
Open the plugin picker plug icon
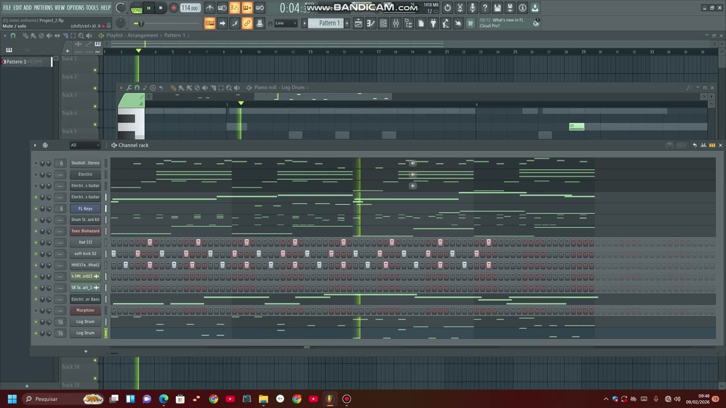point(433,23)
